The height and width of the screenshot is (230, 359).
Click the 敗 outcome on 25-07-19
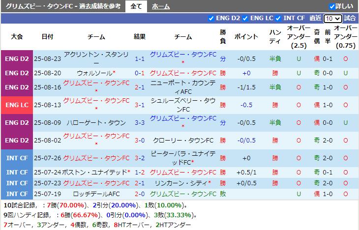coord(223,194)
